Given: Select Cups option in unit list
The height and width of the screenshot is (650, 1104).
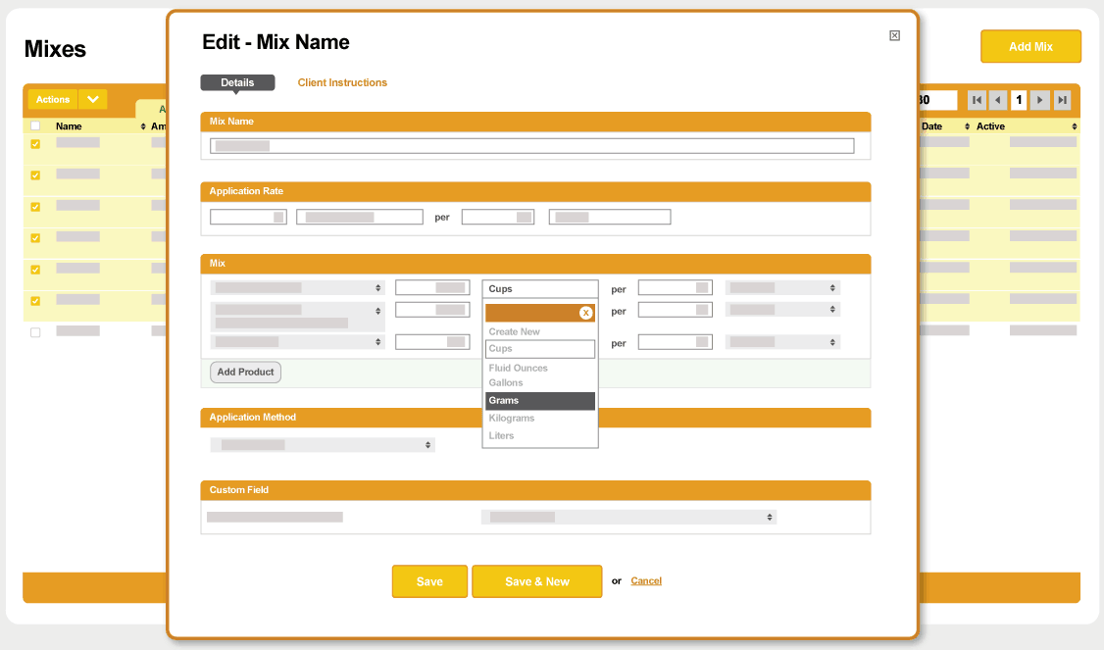Looking at the screenshot, I should point(540,349).
